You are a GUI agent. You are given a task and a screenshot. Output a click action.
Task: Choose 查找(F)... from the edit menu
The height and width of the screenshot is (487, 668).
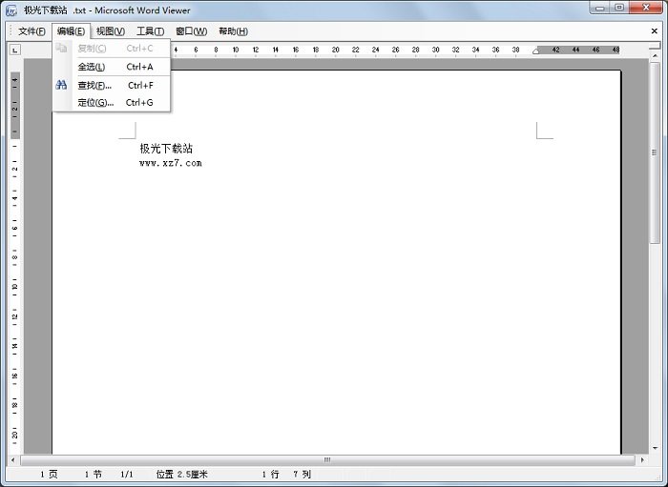click(x=112, y=85)
